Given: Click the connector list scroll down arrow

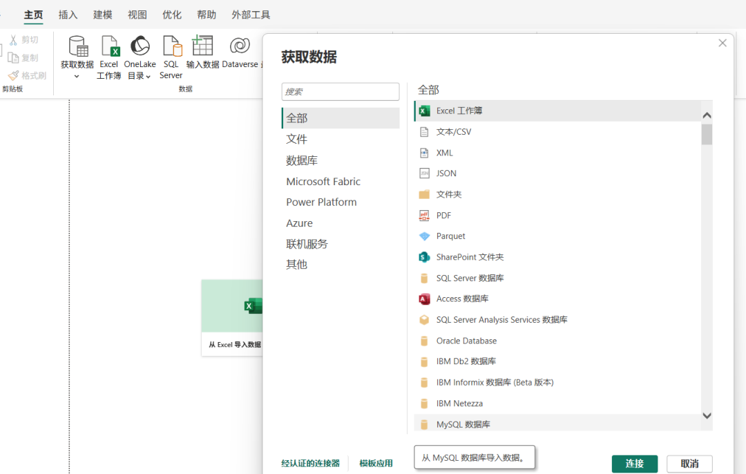Looking at the screenshot, I should (x=707, y=415).
